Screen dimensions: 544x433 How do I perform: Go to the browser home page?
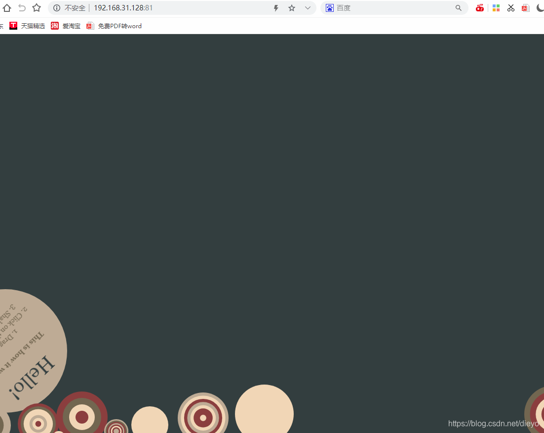(7, 7)
